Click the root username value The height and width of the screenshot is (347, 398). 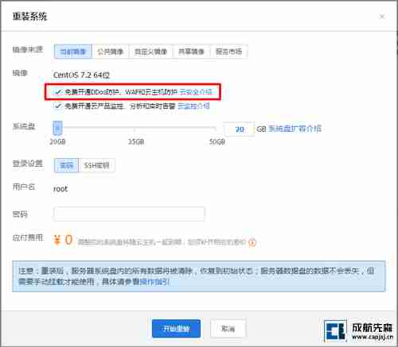coord(60,189)
